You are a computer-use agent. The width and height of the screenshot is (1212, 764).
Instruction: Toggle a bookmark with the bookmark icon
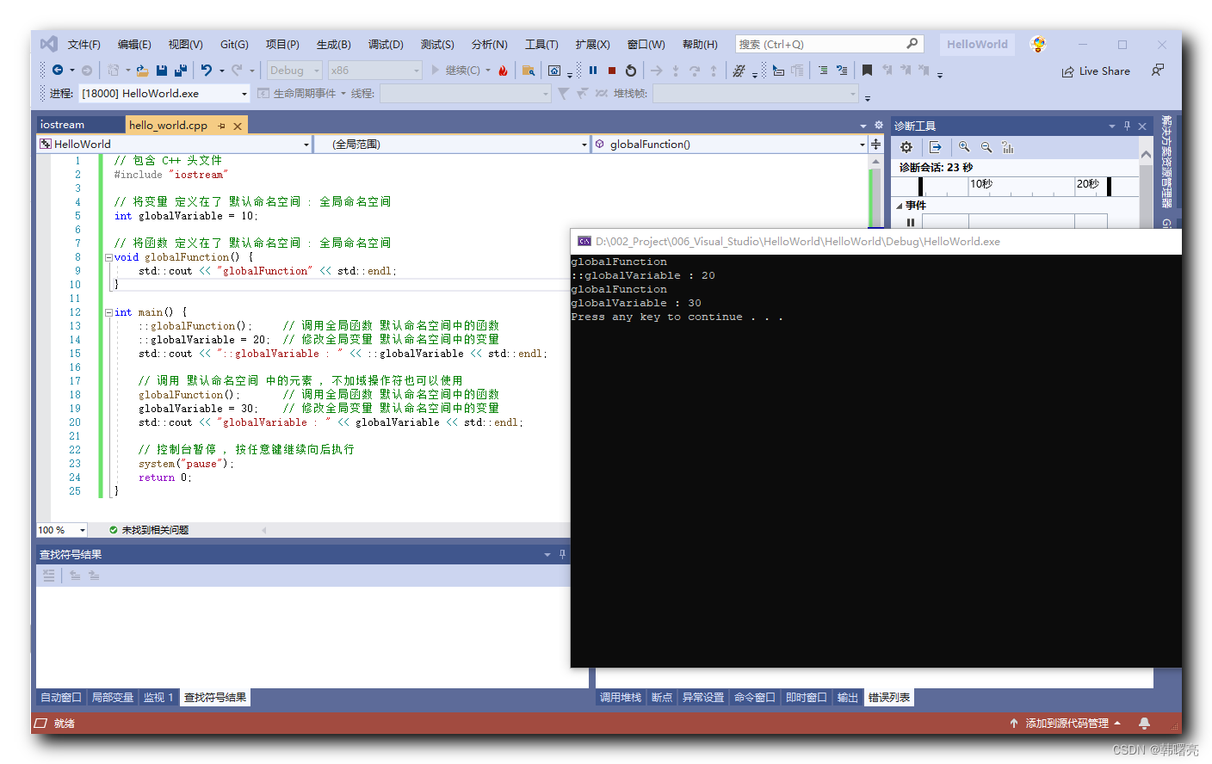click(x=867, y=71)
